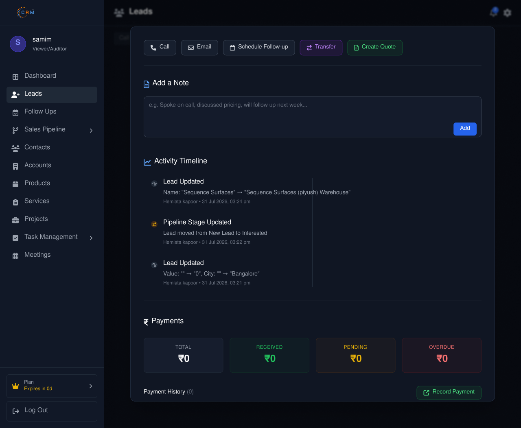The width and height of the screenshot is (521, 428).
Task: Go to Services in the sidebar
Action: 52,201
